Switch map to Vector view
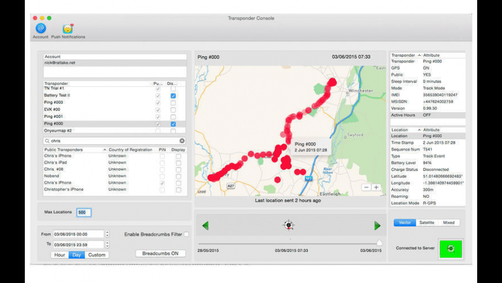Image resolution: width=502 pixels, height=283 pixels. pos(404,222)
